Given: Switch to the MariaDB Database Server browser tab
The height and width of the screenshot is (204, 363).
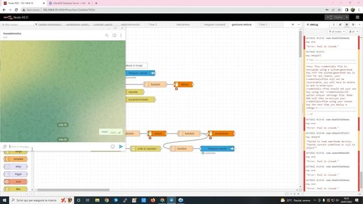Looking at the screenshot, I should click(69, 3).
